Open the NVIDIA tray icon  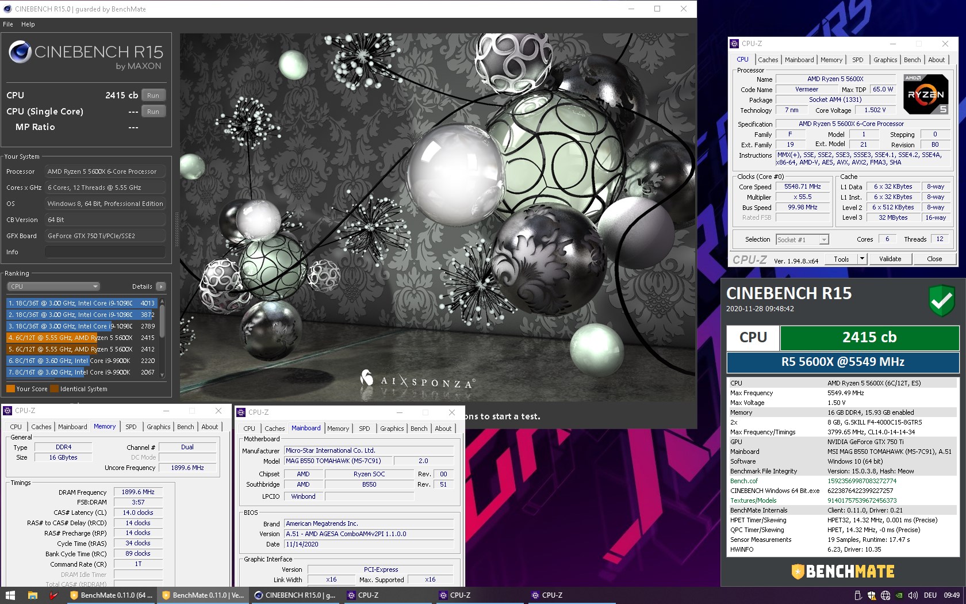click(x=899, y=595)
